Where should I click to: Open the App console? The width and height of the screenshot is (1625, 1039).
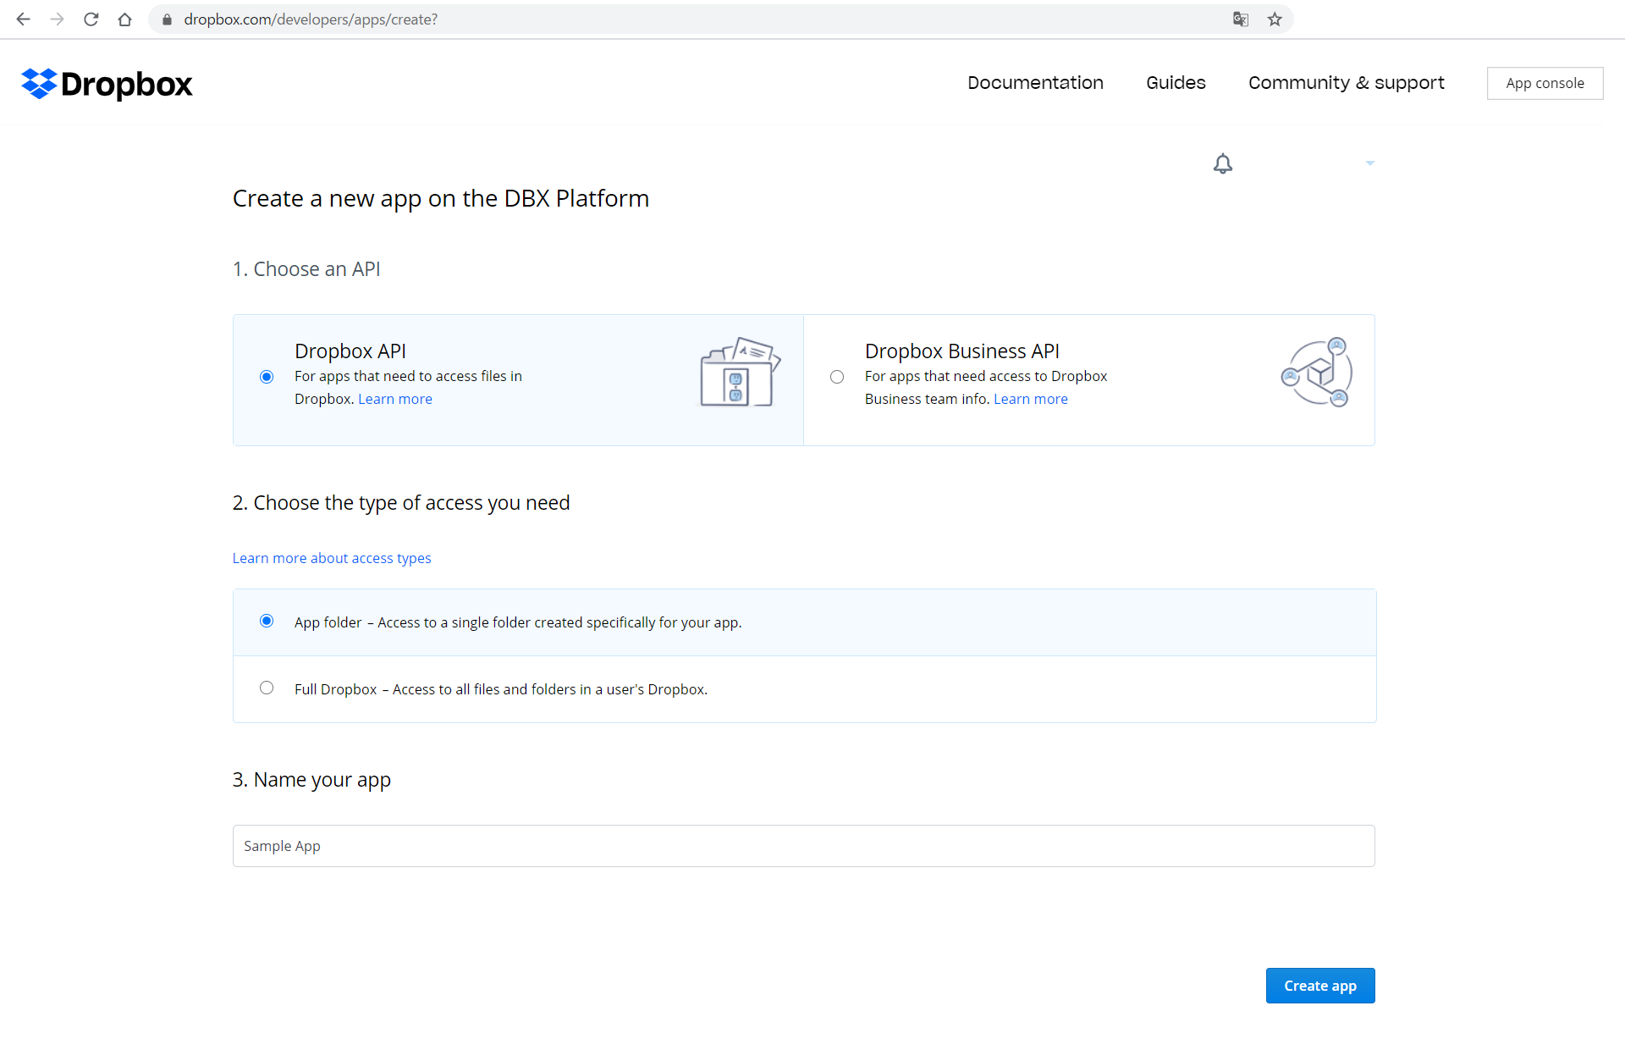(1545, 83)
